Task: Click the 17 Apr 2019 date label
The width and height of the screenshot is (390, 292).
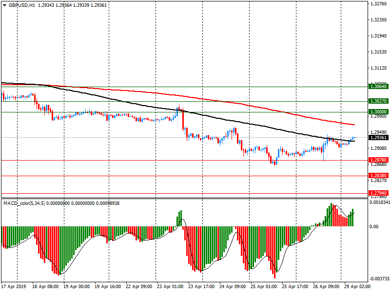Action: tap(15, 287)
